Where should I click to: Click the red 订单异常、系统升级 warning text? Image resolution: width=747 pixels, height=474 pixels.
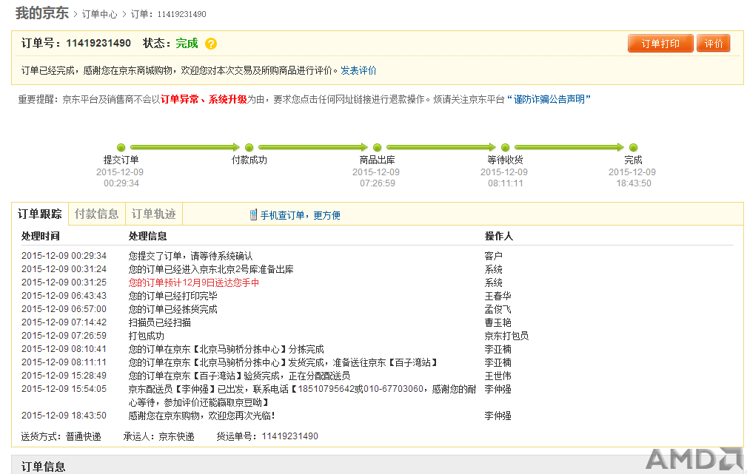click(204, 99)
